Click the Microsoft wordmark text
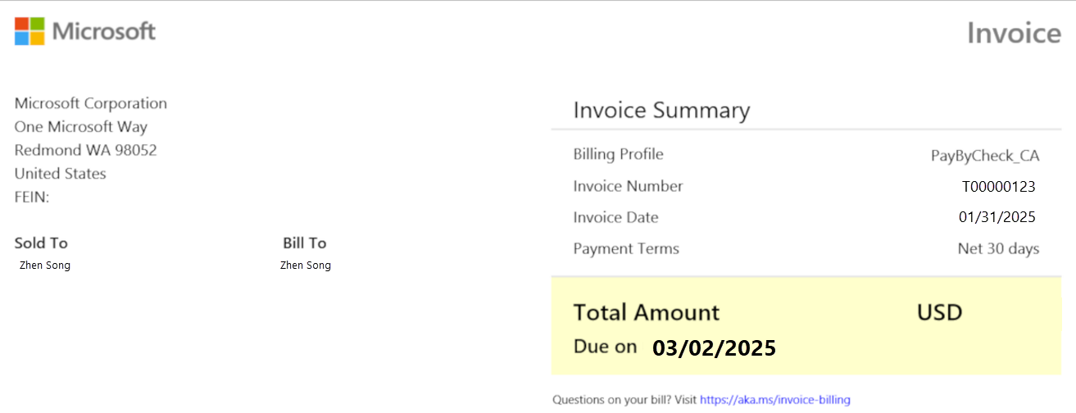Image resolution: width=1076 pixels, height=413 pixels. click(x=104, y=32)
